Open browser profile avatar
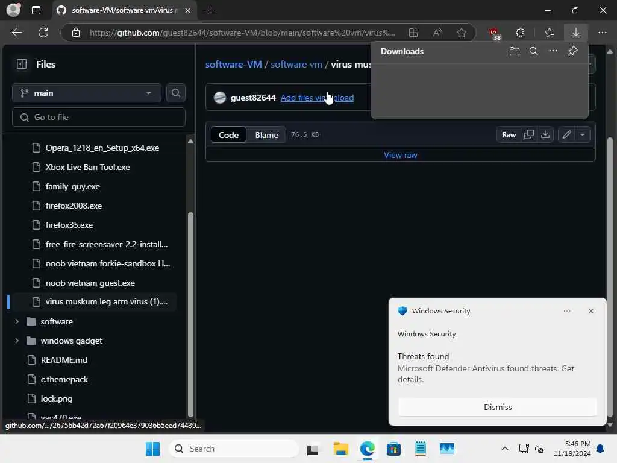This screenshot has width=617, height=463. click(13, 10)
